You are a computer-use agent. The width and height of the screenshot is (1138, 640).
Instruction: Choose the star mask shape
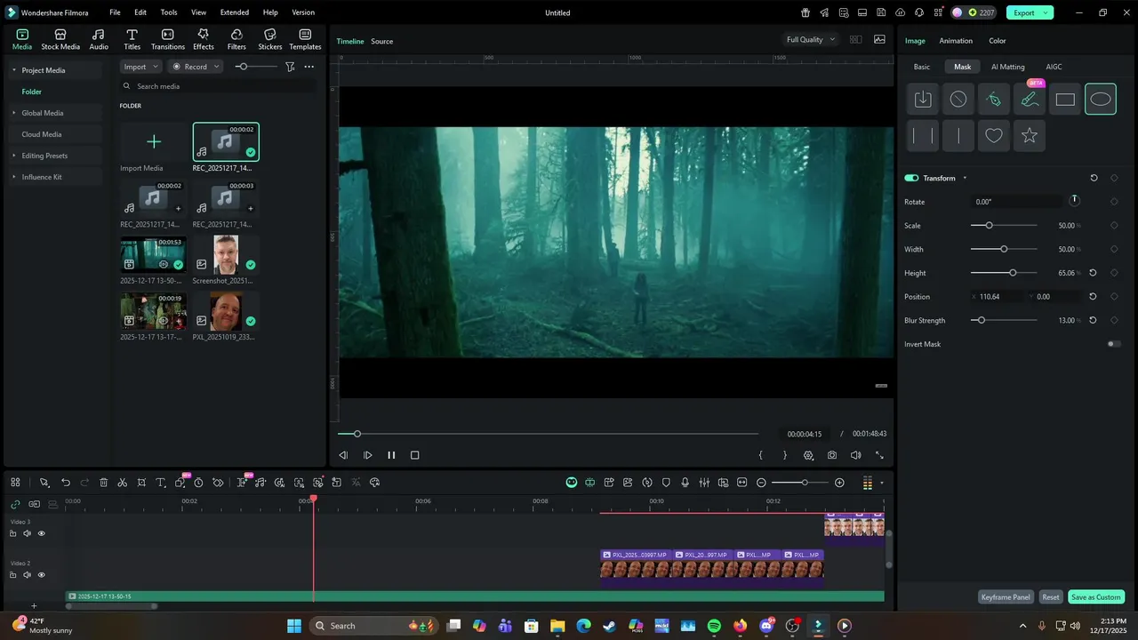[x=1030, y=135]
